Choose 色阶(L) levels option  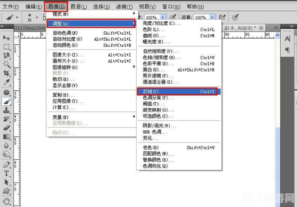179,30
